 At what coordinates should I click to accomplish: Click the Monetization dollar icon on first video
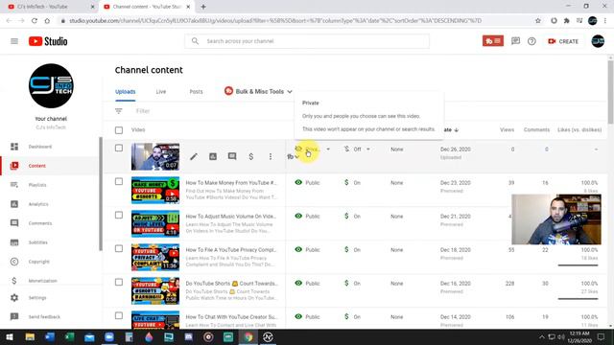point(251,157)
